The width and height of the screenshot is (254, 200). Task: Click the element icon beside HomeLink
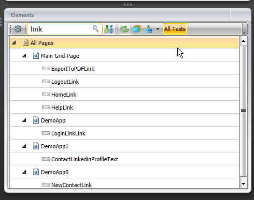46,95
